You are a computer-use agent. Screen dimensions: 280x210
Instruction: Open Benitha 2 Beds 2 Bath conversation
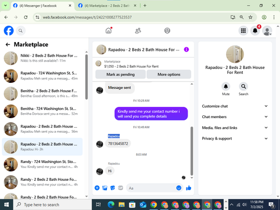42,94
